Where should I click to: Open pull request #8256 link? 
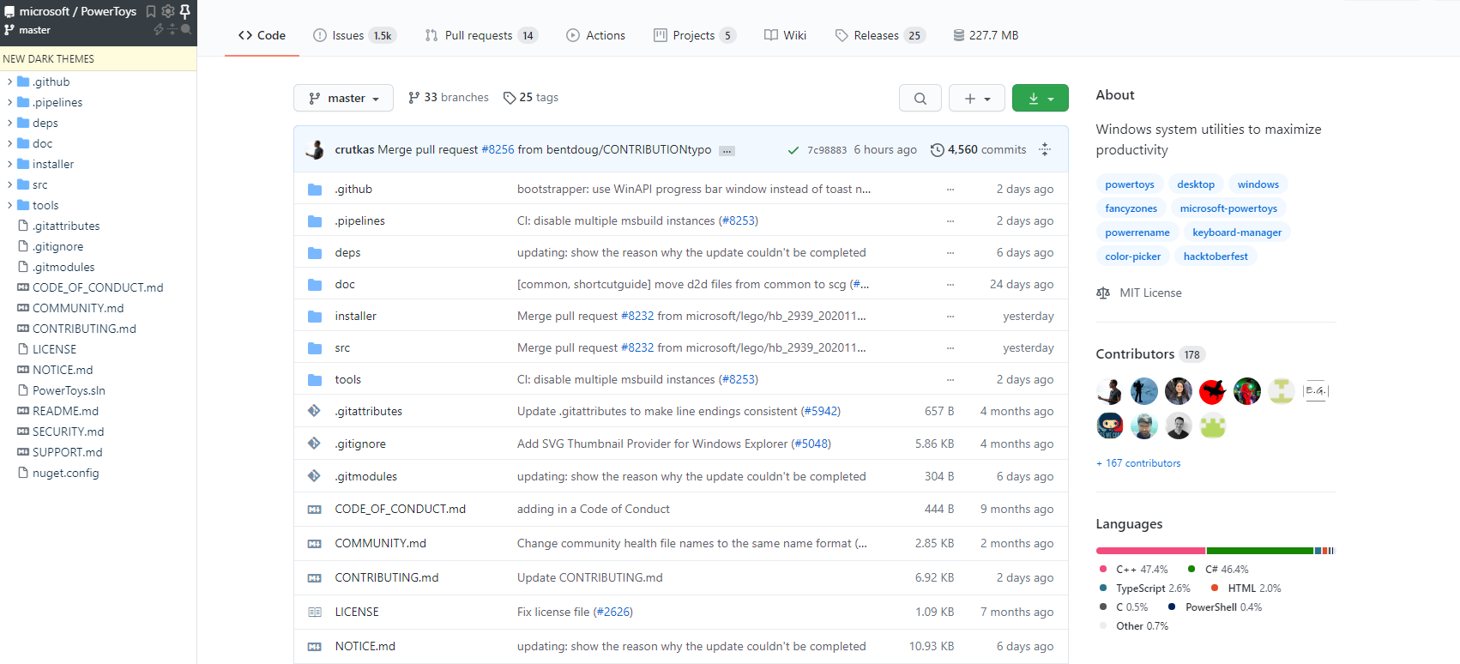(x=498, y=149)
